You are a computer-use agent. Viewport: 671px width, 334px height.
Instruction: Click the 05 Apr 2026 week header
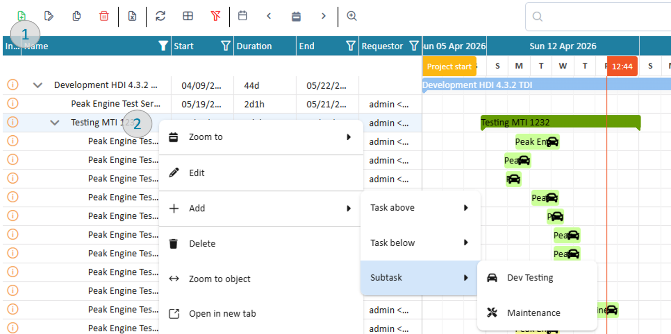(x=454, y=46)
